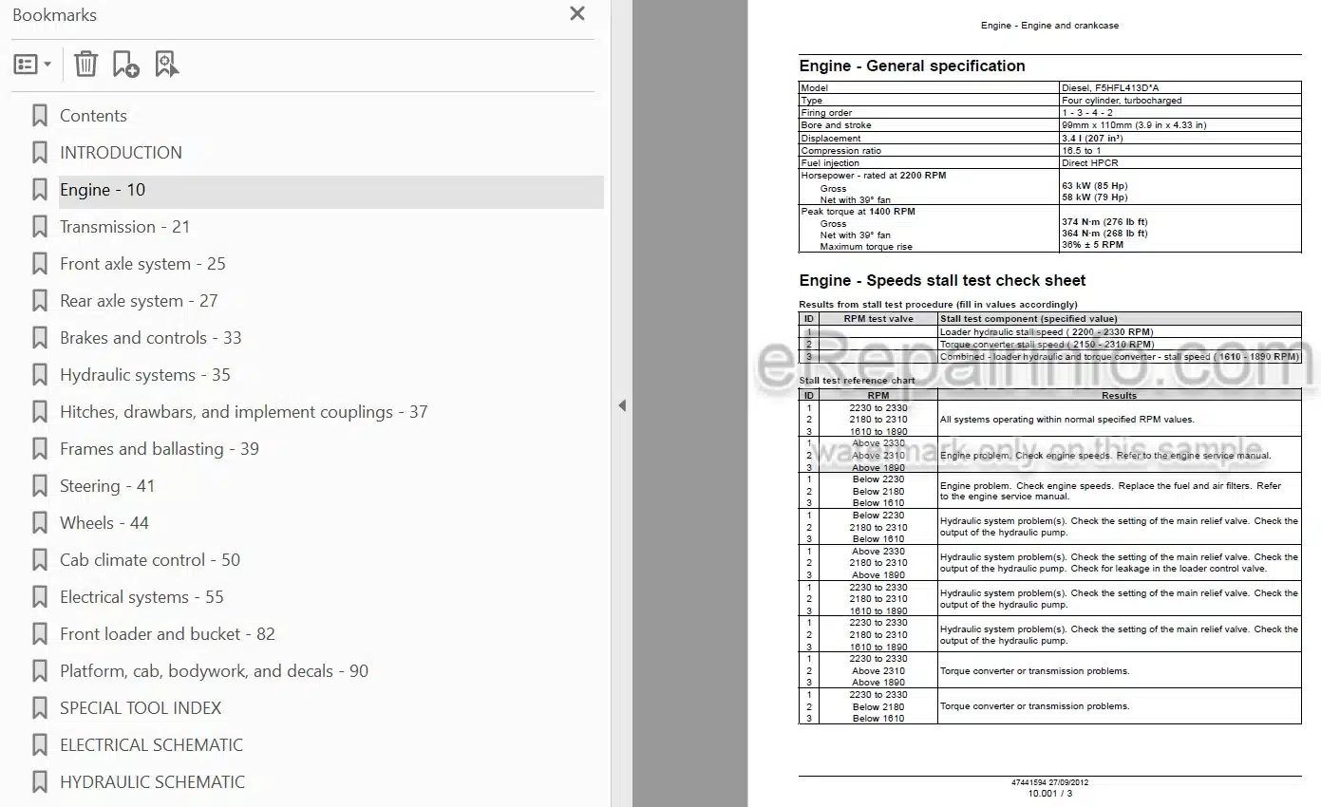Click bookmark icon beside SPECIAL TOOL INDEX

click(x=39, y=708)
